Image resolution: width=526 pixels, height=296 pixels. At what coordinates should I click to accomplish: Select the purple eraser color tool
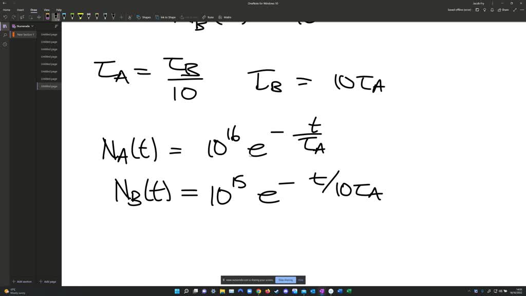pos(47,17)
